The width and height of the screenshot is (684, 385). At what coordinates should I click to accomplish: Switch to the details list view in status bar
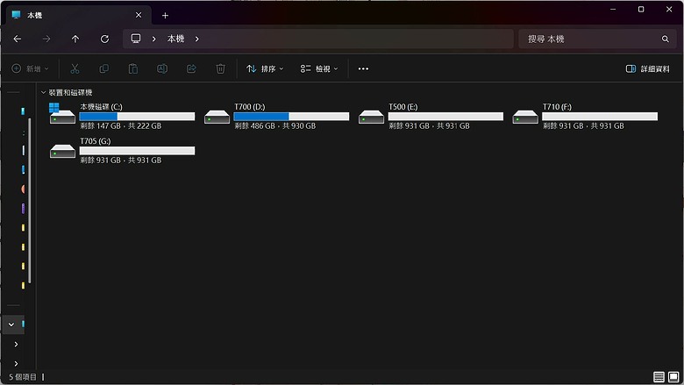coord(659,377)
